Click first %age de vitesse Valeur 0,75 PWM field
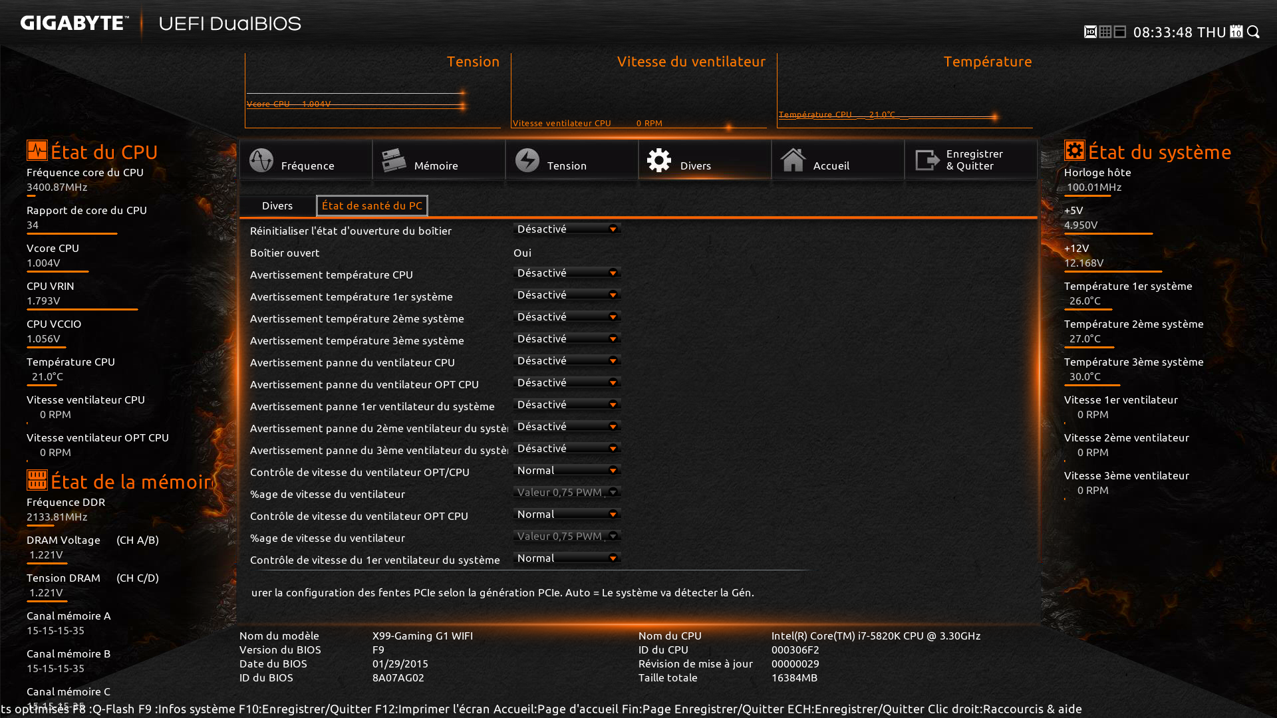1277x718 pixels. 567,492
